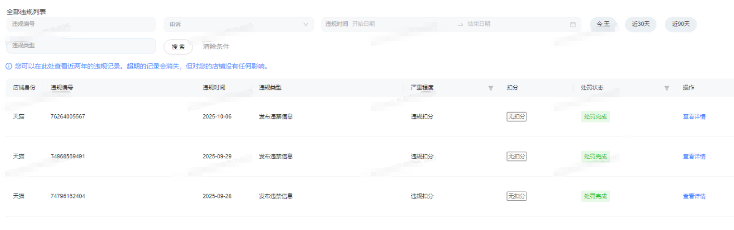Viewport: 734px width, 230px height.
Task: Click date 2025-10-06
Action: coord(217,117)
